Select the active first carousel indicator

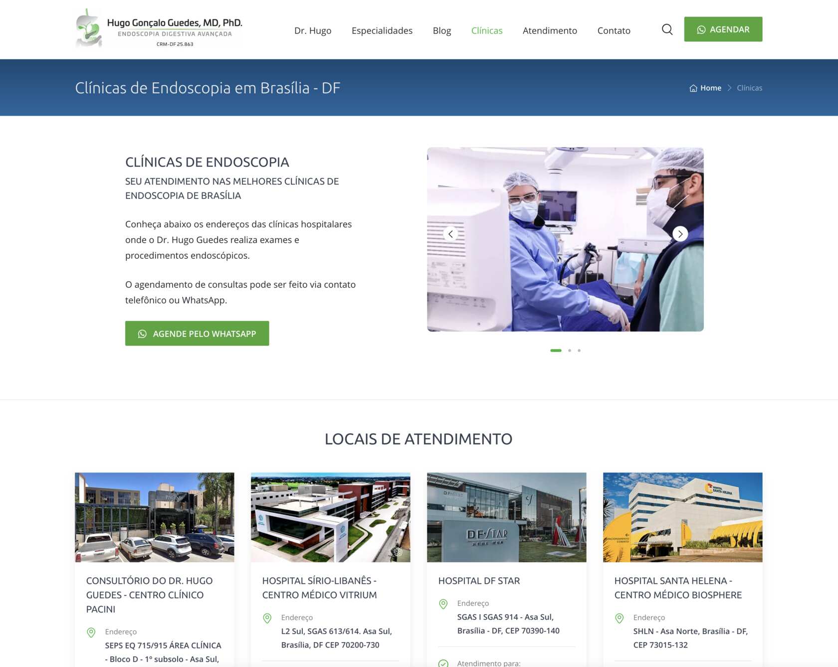556,350
